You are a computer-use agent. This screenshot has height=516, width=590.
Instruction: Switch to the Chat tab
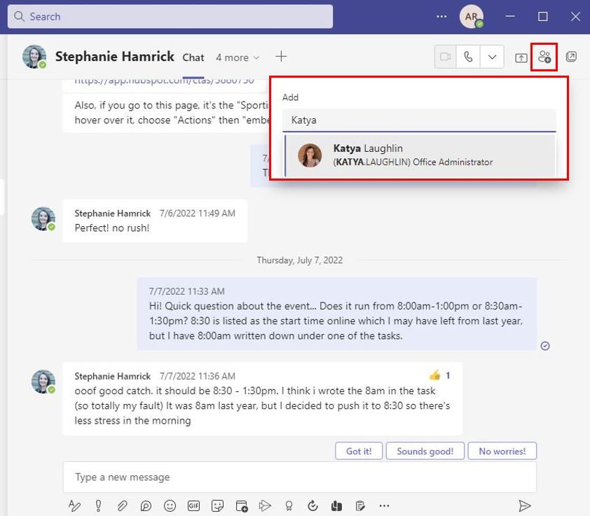pyautogui.click(x=193, y=57)
